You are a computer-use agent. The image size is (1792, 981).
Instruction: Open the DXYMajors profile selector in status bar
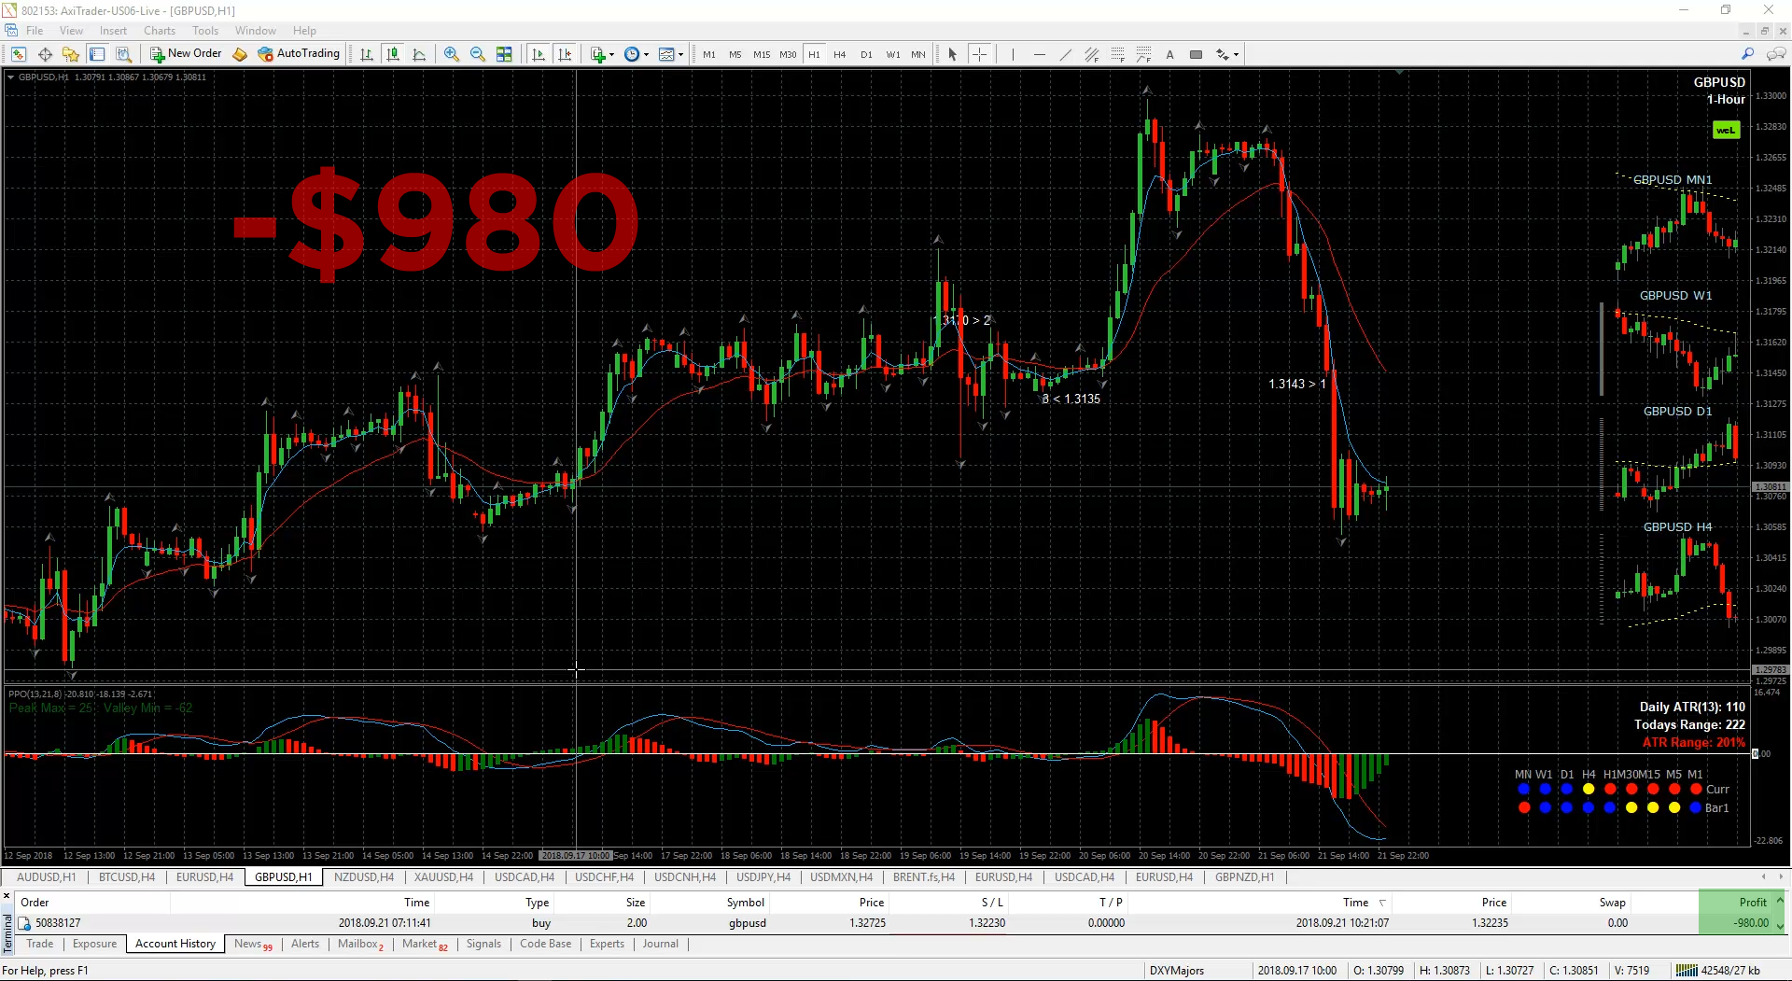coord(1176,970)
